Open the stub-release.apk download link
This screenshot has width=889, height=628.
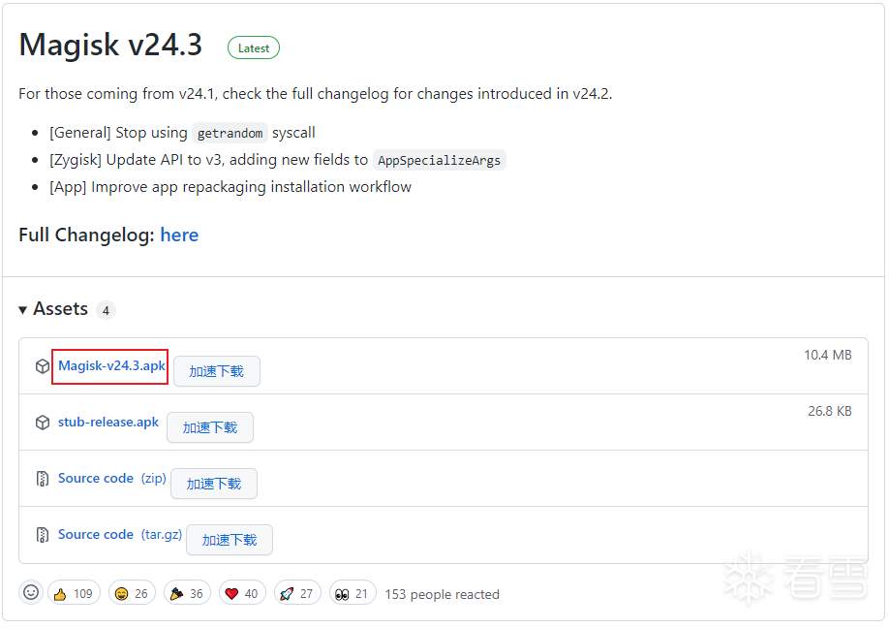(x=108, y=423)
